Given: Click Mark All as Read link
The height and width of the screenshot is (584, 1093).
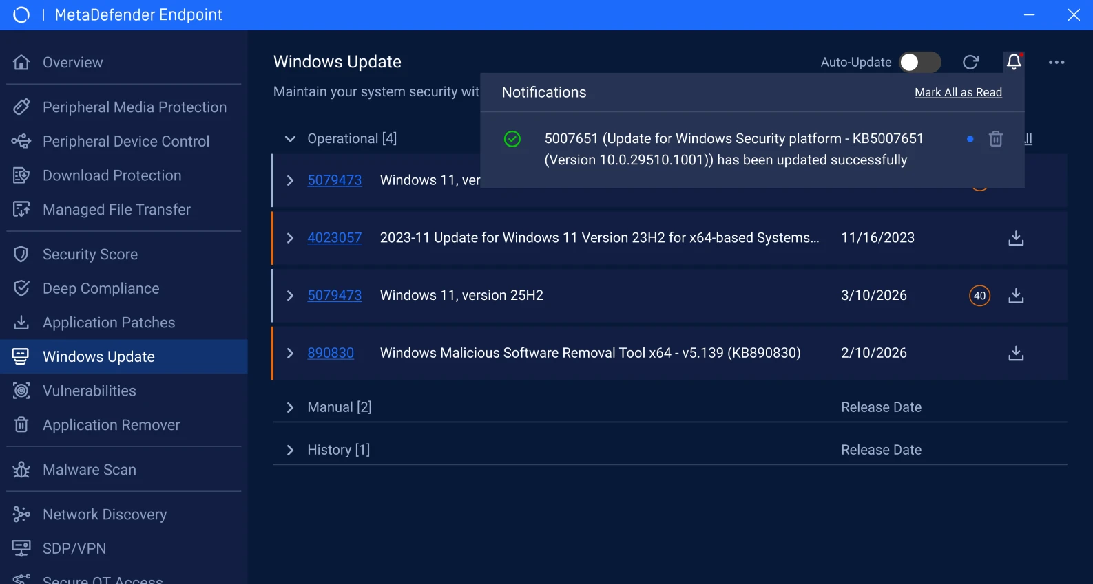Looking at the screenshot, I should click(958, 92).
